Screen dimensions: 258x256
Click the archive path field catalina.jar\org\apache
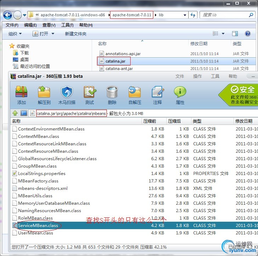(71, 113)
